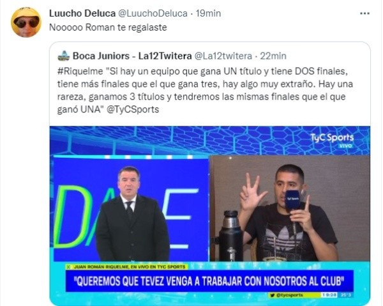Click the TyC Sports microphone in image
Image resolution: width=383 pixels, height=306 pixels.
(293, 202)
